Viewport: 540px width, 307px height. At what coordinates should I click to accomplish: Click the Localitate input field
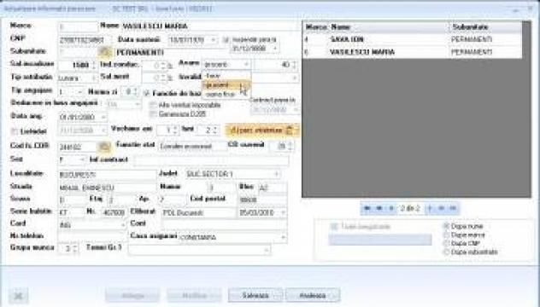coord(107,175)
